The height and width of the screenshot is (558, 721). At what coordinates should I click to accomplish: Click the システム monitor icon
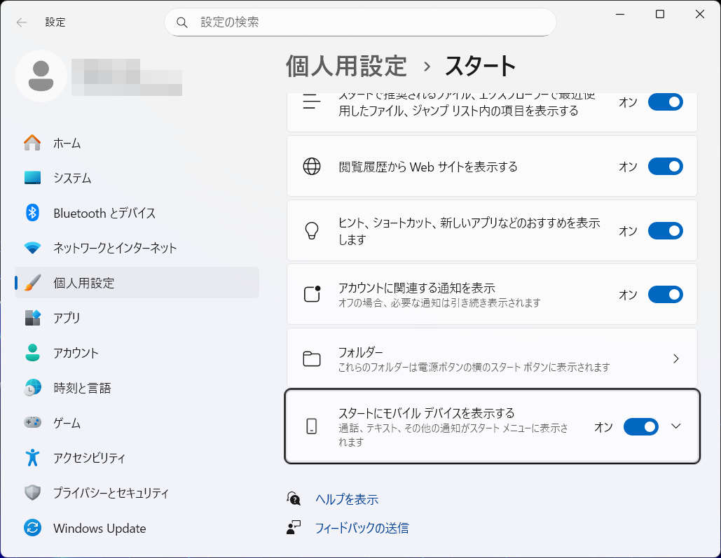[32, 178]
